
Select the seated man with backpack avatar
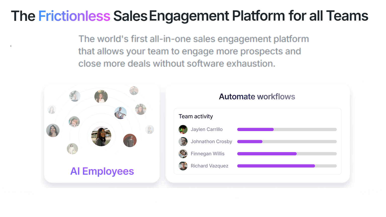tap(121, 113)
